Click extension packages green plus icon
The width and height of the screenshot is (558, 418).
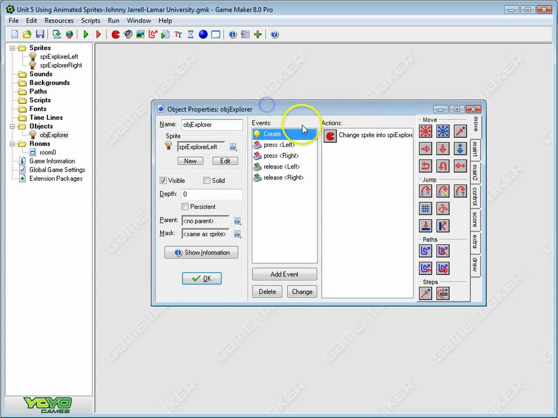257,34
